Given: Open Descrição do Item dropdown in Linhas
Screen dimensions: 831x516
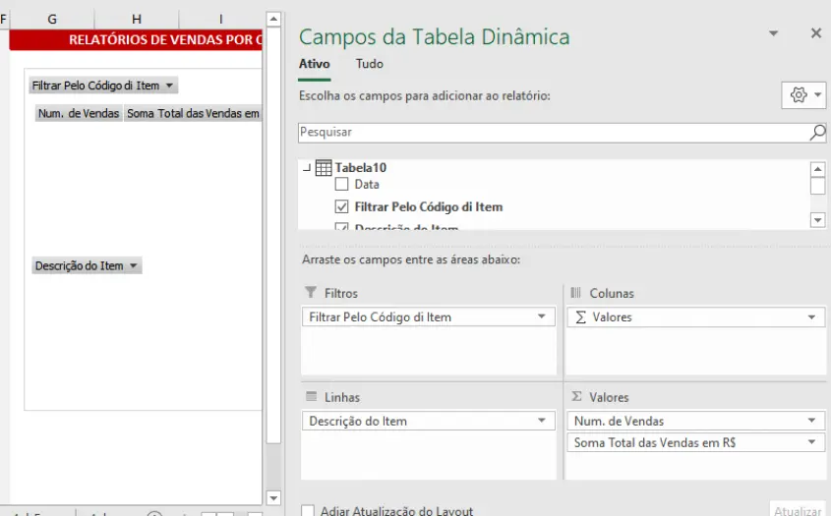Looking at the screenshot, I should [x=541, y=421].
